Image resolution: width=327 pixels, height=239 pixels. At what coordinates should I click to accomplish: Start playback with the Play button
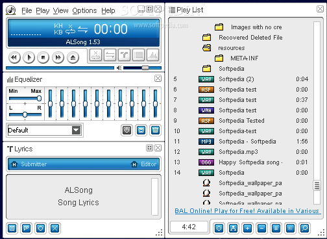click(x=29, y=58)
